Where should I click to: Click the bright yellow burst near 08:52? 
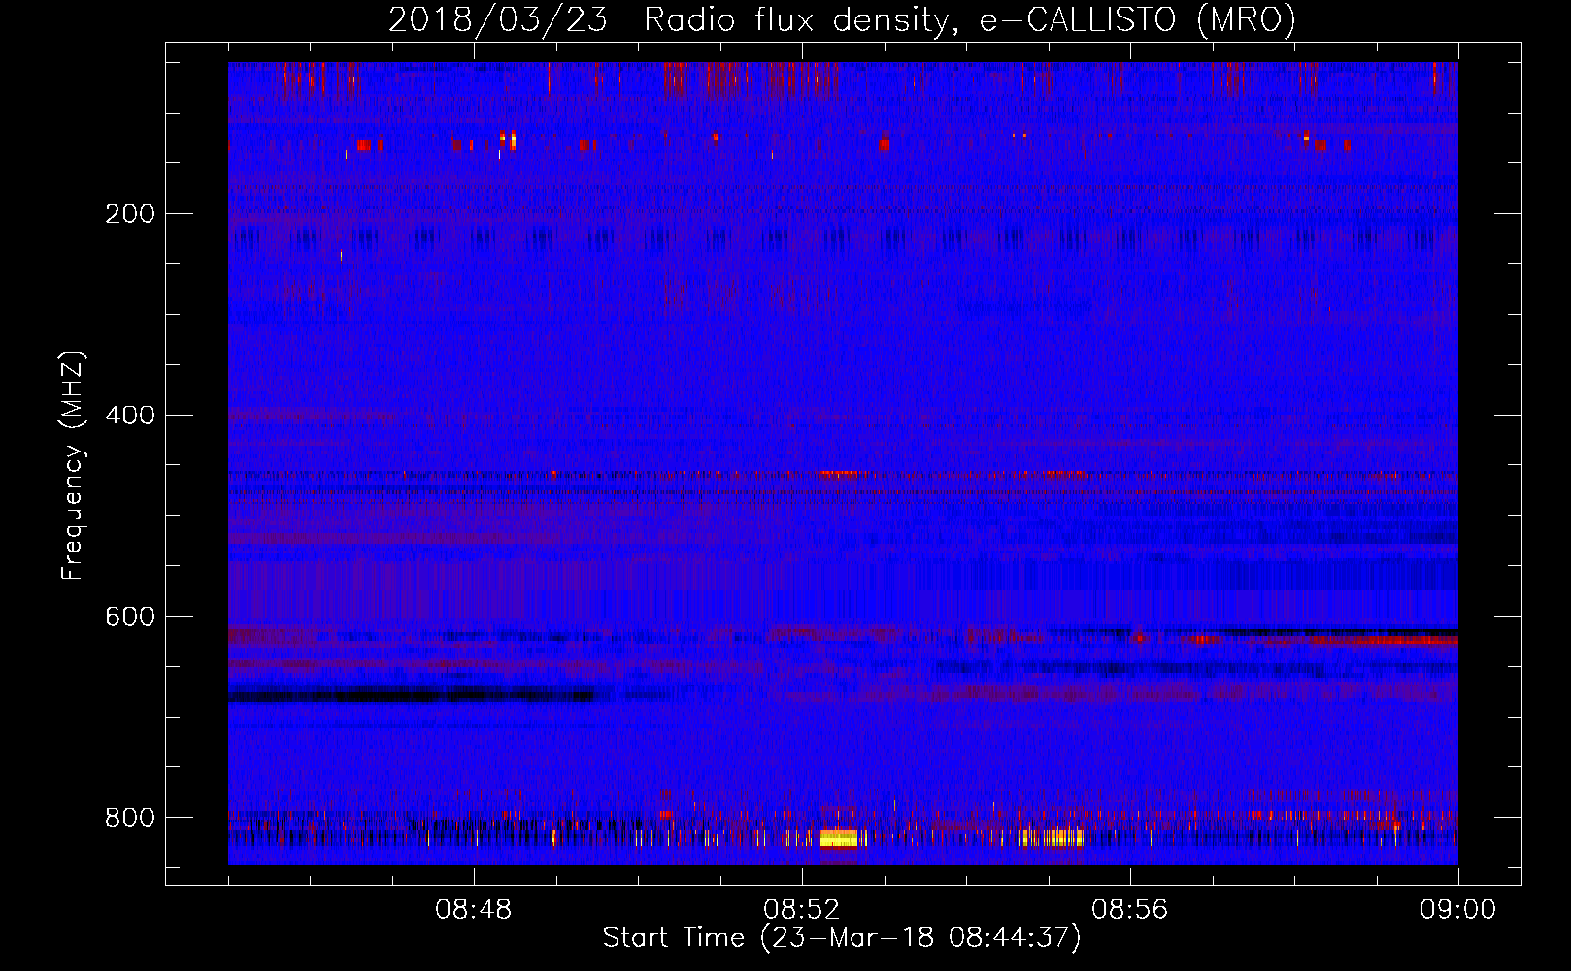point(839,838)
